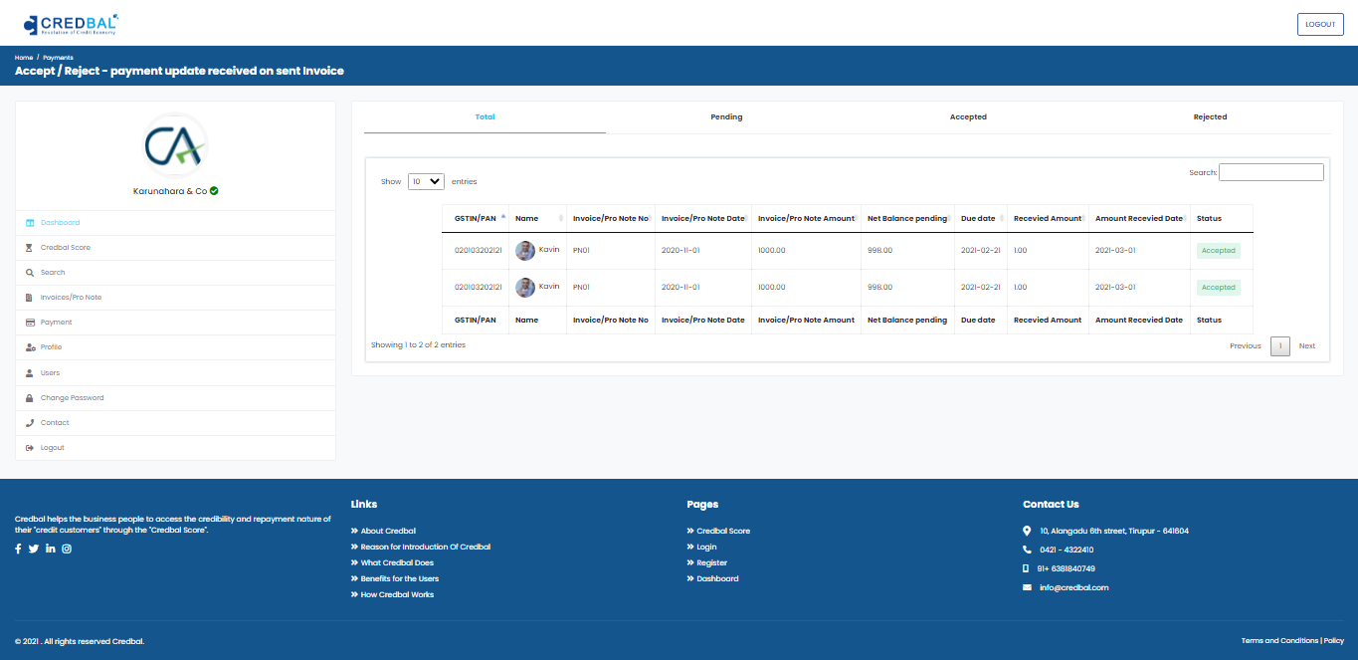Click the Search input field above the table
The width and height of the screenshot is (1358, 660).
pyautogui.click(x=1271, y=172)
